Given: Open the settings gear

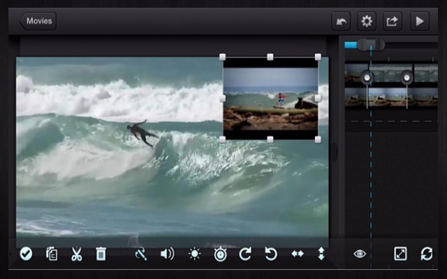Looking at the screenshot, I should (x=367, y=21).
